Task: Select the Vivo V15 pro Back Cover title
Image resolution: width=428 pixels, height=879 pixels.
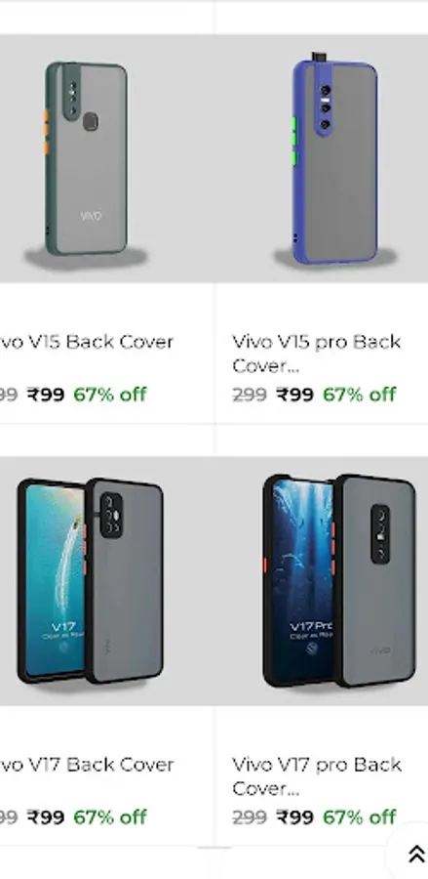Action: (x=317, y=354)
